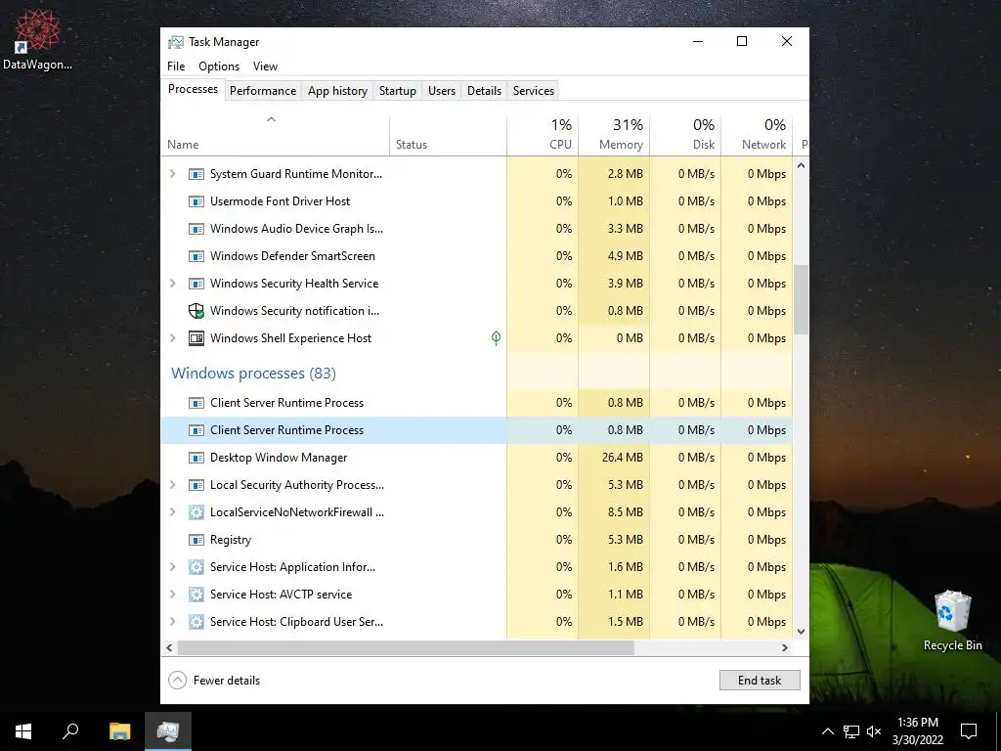Switch to the Startup tab
This screenshot has height=751, width=1001.
398,91
